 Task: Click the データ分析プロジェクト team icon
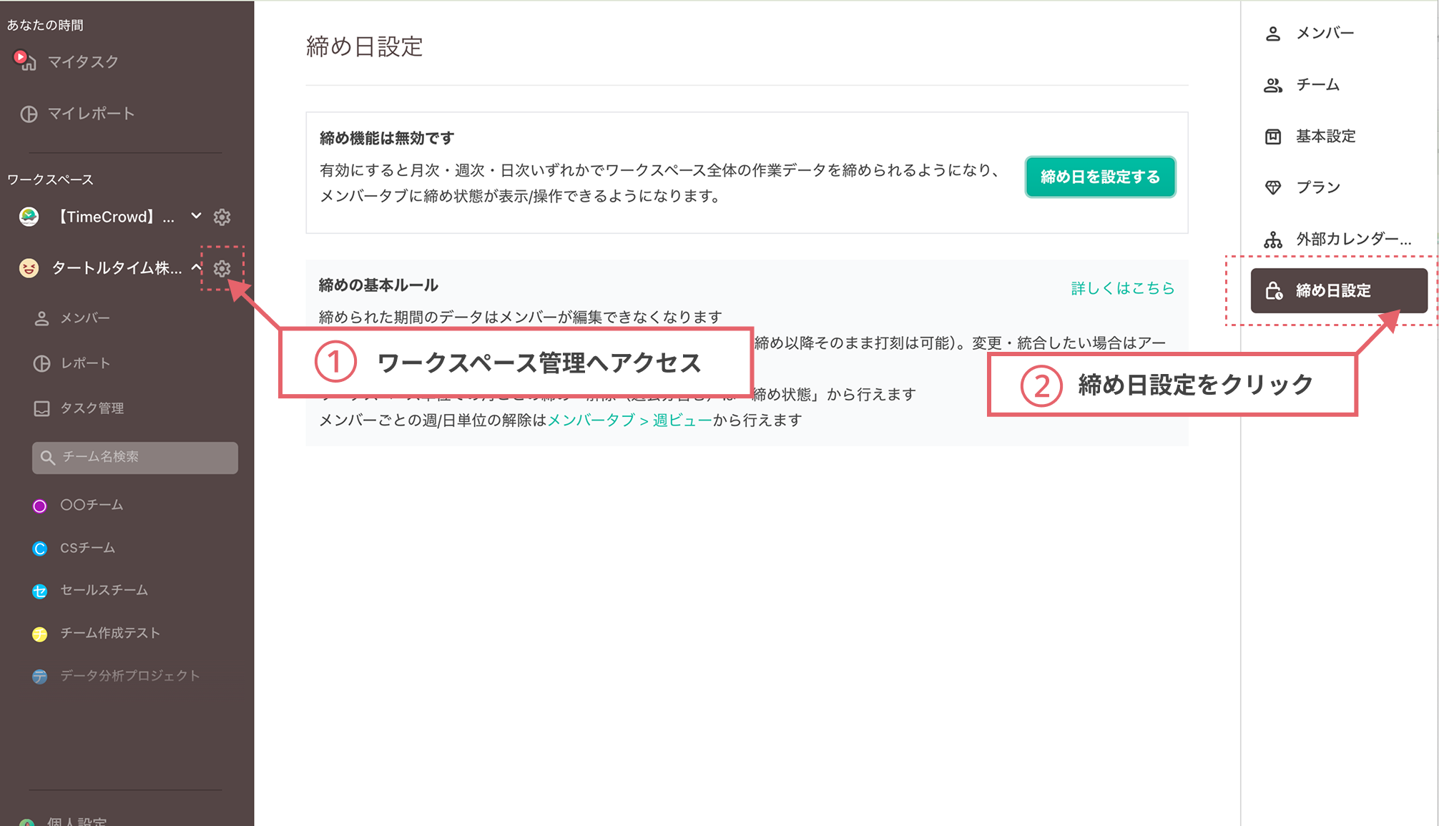point(40,677)
